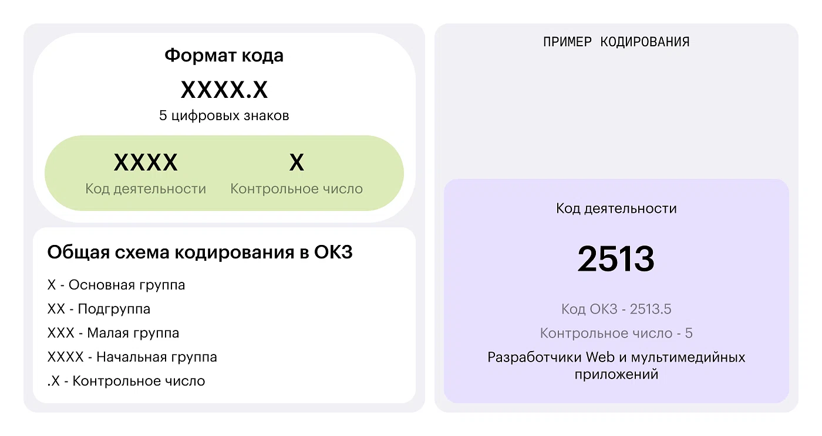Select the 'X - Основная группа' line
The width and height of the screenshot is (822, 436).
coord(116,285)
